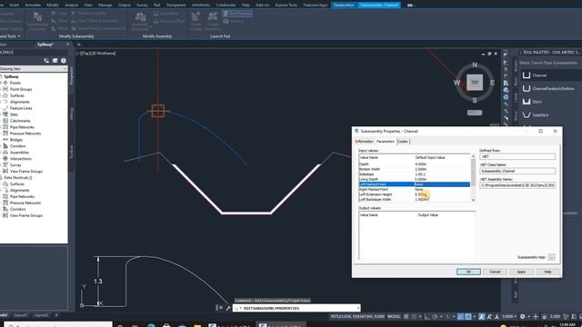Switch to the Information tab

tap(364, 142)
